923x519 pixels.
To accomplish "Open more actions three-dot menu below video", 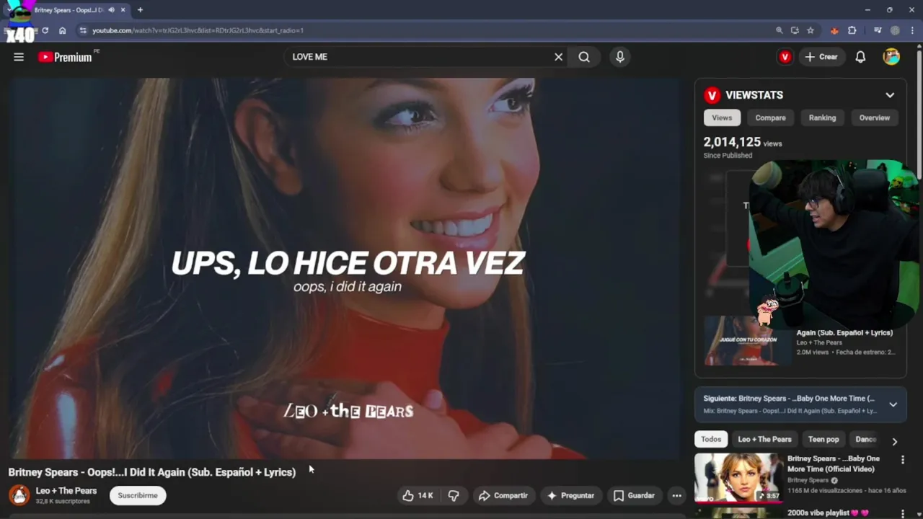I will 676,495.
